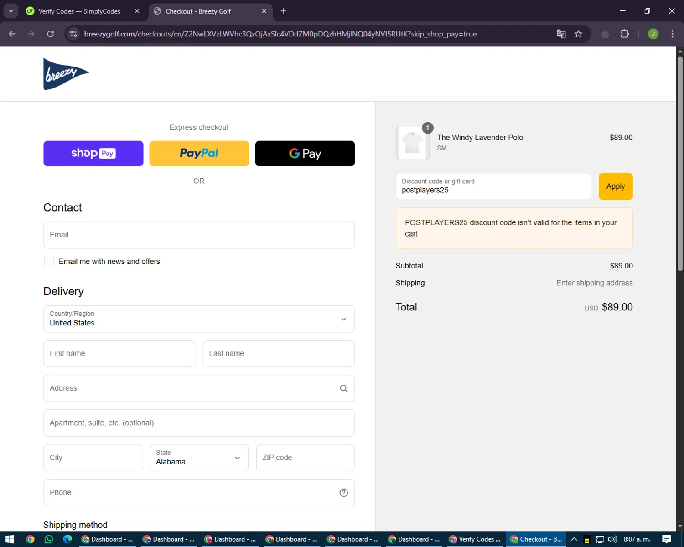Image resolution: width=684 pixels, height=547 pixels.
Task: Click the Email input field
Action: (x=199, y=235)
